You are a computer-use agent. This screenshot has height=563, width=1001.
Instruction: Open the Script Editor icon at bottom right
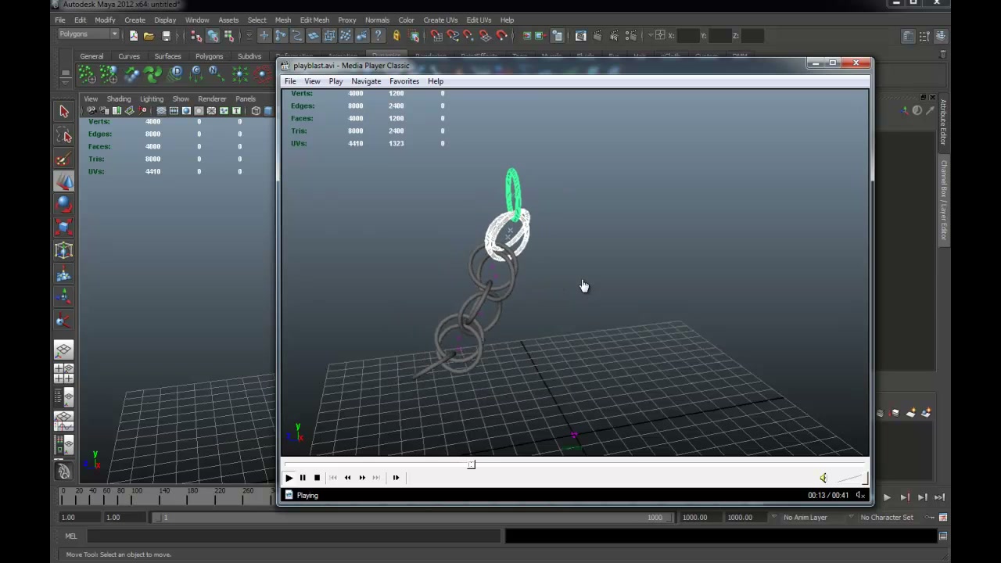[x=943, y=536]
